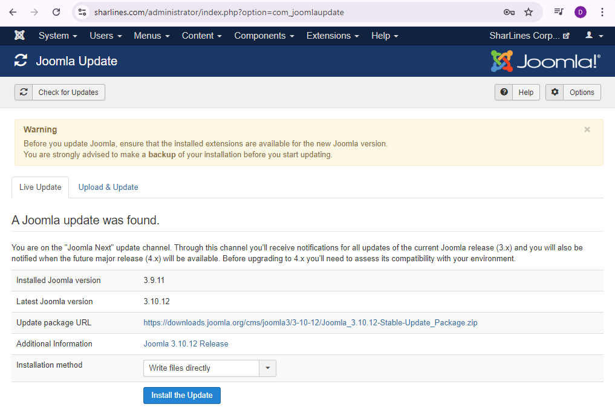
Task: Click installed version value 3.9.11
Action: [154, 280]
